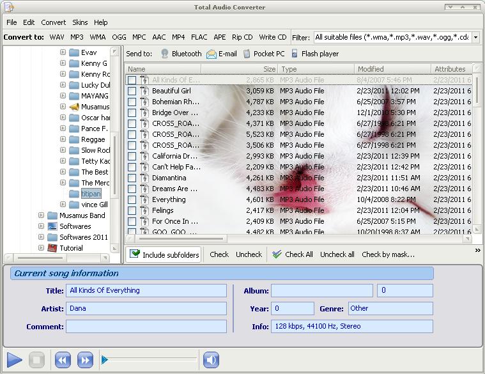Expand the Evav folder node
Screen dimensions: 485x374
coord(63,52)
